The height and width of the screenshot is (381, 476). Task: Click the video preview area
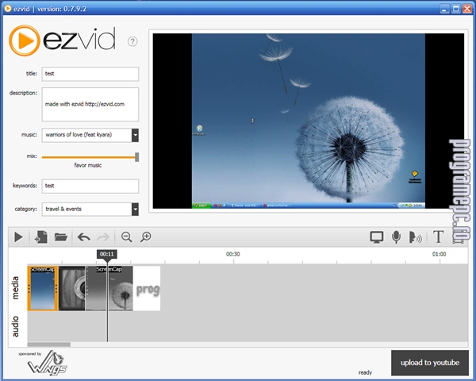[309, 121]
